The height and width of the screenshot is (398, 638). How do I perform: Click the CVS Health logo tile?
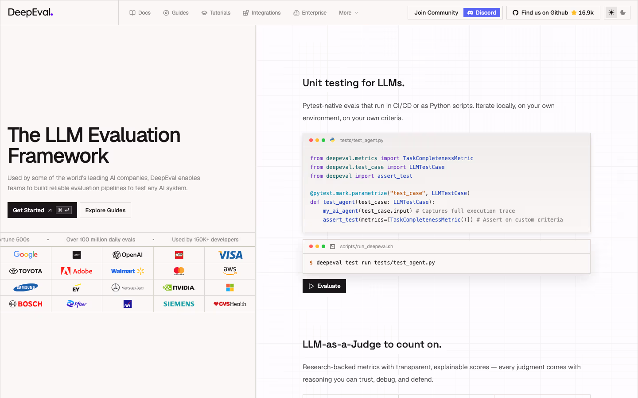[230, 304]
